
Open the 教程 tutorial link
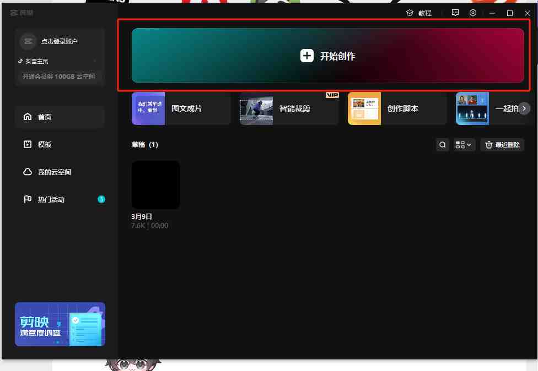coord(419,13)
